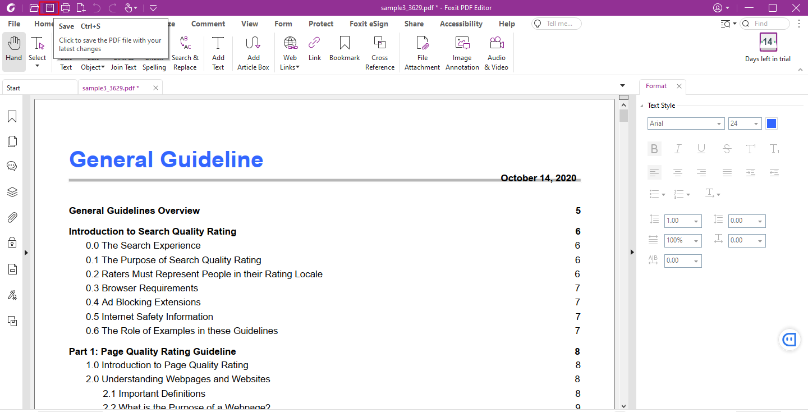Click the create new PDF page icon

81,8
